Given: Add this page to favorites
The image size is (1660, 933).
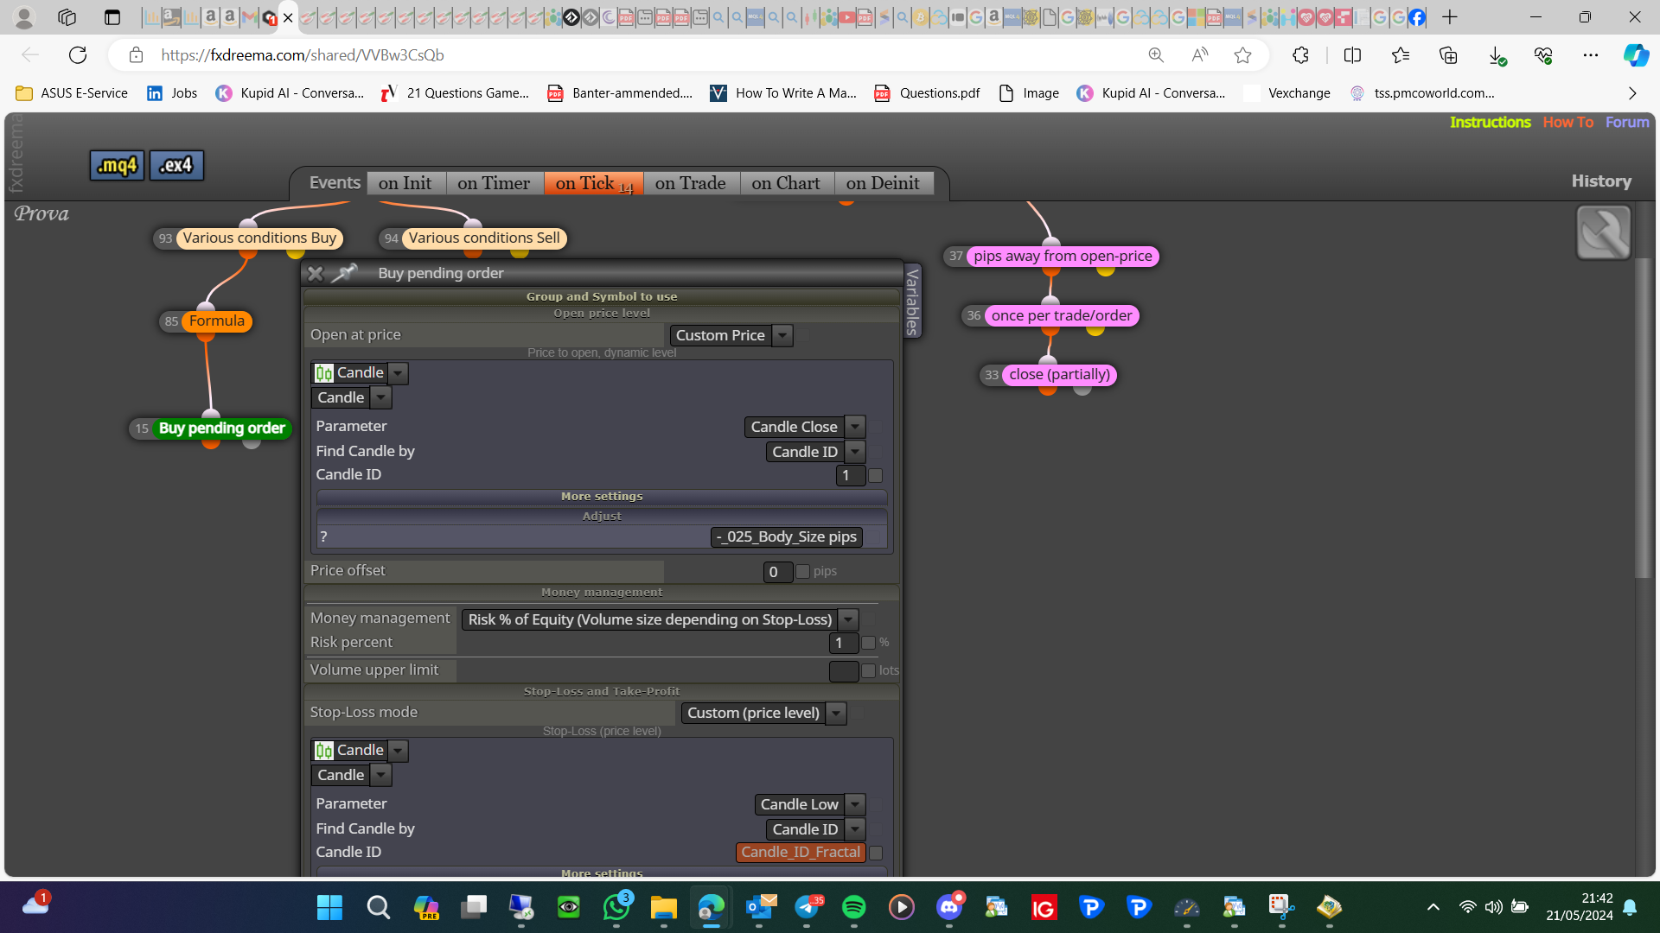Looking at the screenshot, I should point(1242,55).
